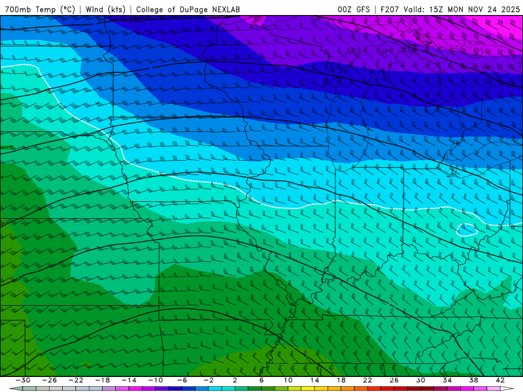This screenshot has width=523, height=392.
Task: Click the "−26" color scale label
Action: [x=50, y=380]
